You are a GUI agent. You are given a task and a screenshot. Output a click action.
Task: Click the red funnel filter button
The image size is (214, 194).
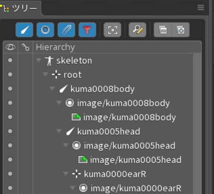(87, 30)
